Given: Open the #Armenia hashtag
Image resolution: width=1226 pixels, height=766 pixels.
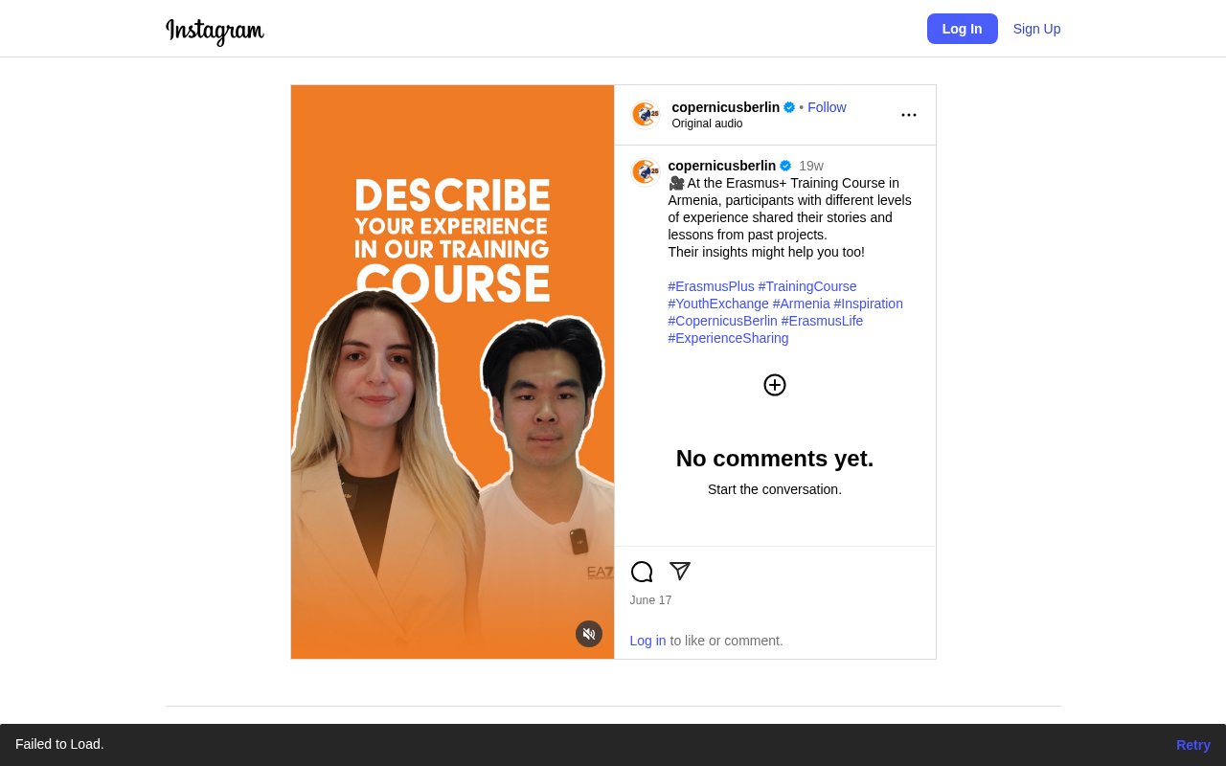Looking at the screenshot, I should pyautogui.click(x=801, y=304).
